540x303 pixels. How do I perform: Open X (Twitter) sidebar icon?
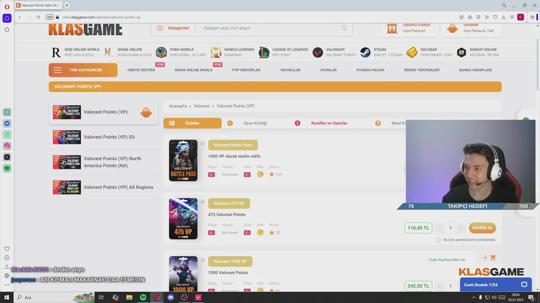pyautogui.click(x=7, y=157)
